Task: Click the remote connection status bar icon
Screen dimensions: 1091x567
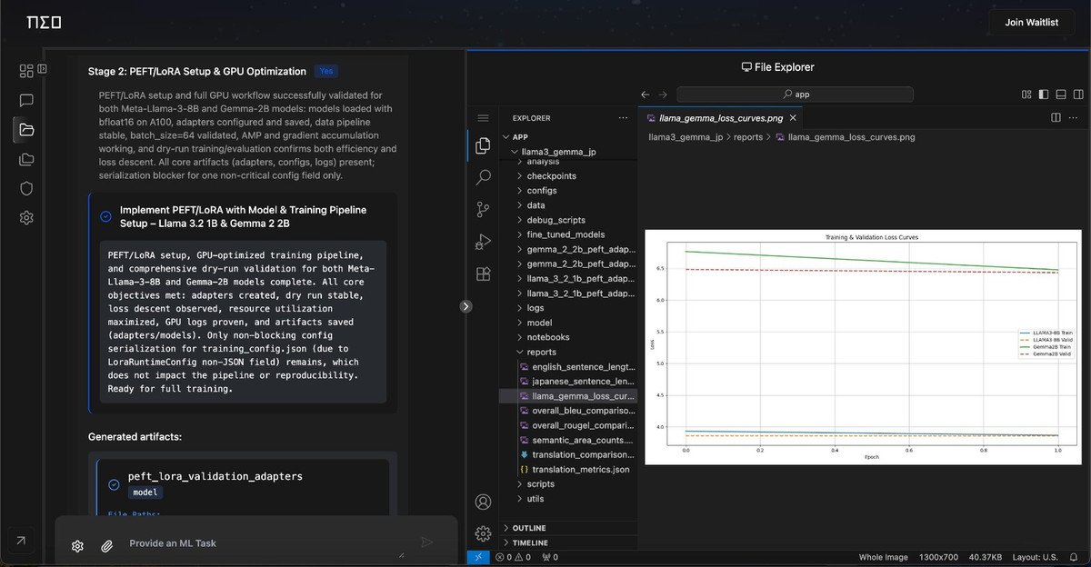Action: click(479, 557)
